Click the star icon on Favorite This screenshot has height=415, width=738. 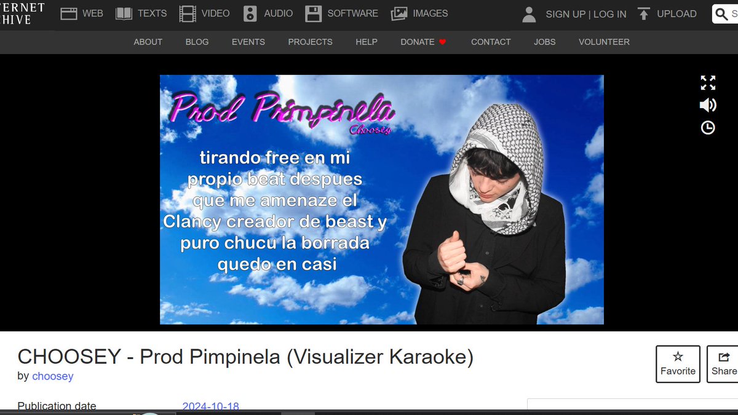678,357
